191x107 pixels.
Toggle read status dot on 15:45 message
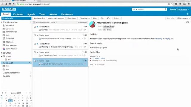click(37, 44)
